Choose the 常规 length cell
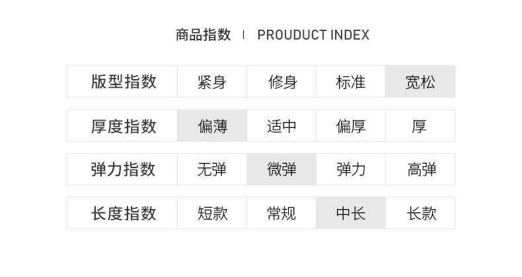The height and width of the screenshot is (277, 522). point(281,213)
